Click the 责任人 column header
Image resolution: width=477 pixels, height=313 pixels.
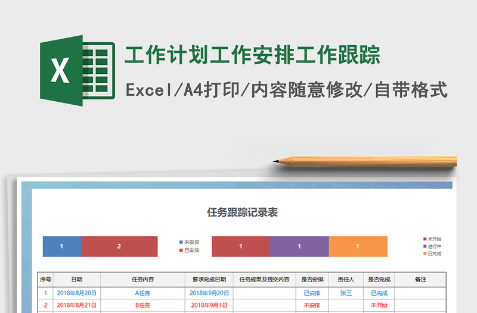(x=346, y=279)
